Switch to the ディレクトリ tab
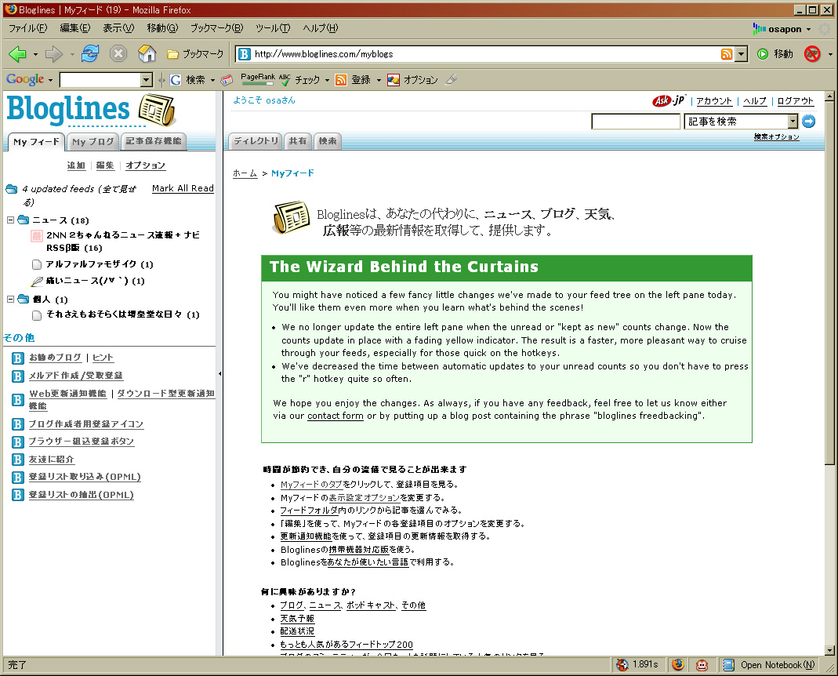 click(x=256, y=141)
